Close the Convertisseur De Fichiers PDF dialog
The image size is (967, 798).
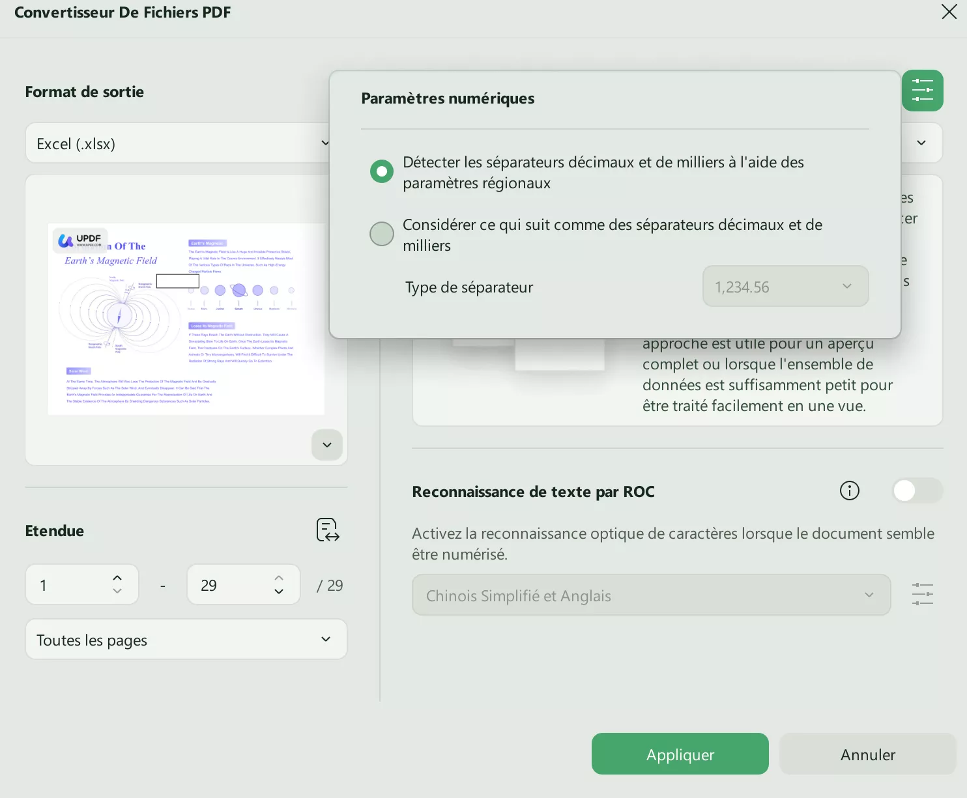tap(949, 12)
